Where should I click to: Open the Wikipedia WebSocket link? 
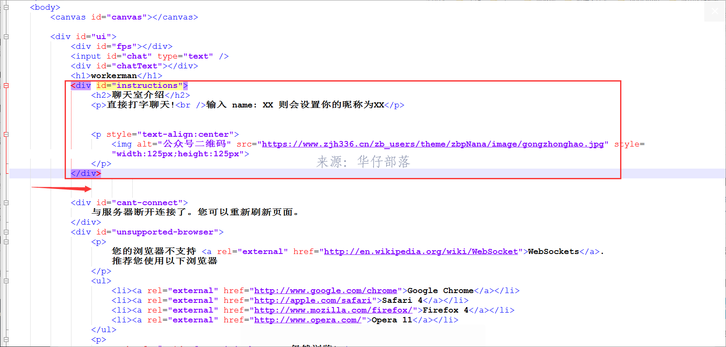tap(420, 251)
